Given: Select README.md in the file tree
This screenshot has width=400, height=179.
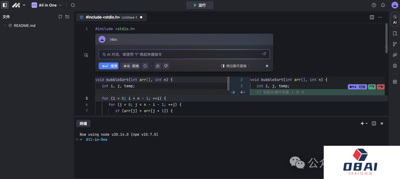Looking at the screenshot, I should (x=24, y=25).
